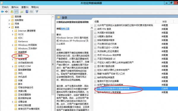The width and height of the screenshot is (178, 111).
Task: Select the 访问被拒绝协助 tree item
Action: coord(26,63)
